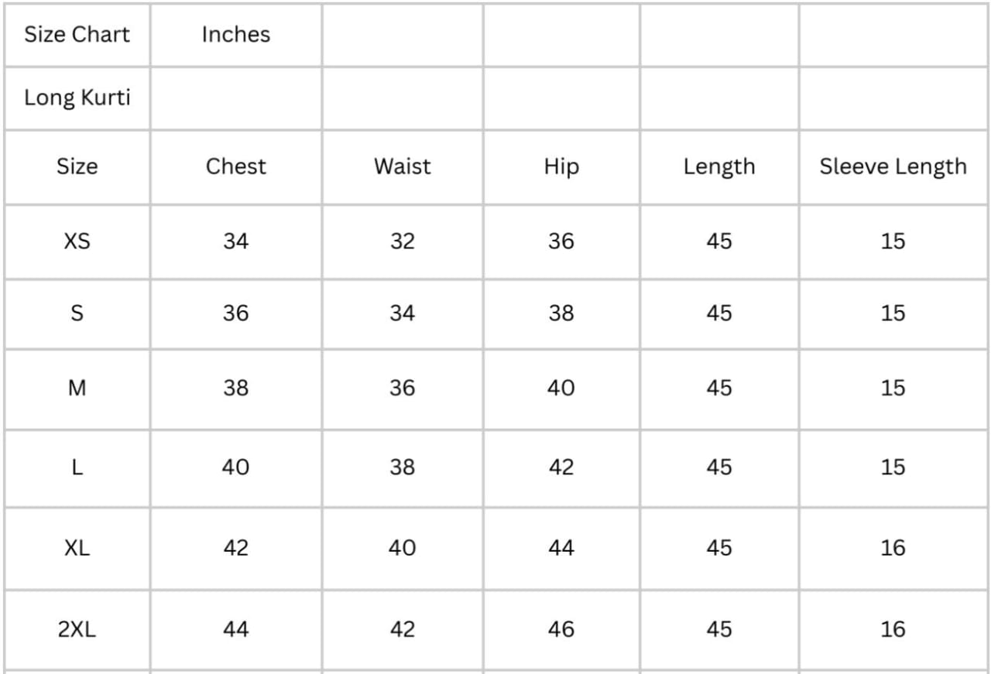Click the hip value for size M
This screenshot has width=991, height=674.
click(x=561, y=388)
